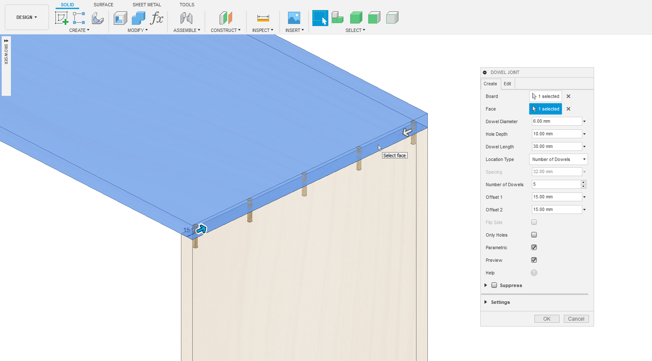This screenshot has height=361, width=652.
Task: Activate the window Select tool icon
Action: [x=320, y=18]
